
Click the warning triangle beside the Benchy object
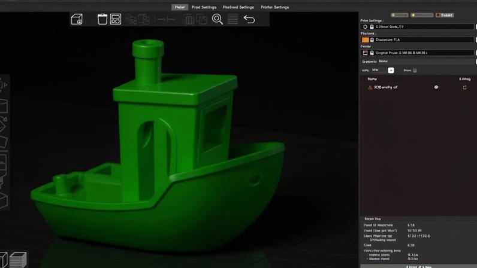[370, 87]
